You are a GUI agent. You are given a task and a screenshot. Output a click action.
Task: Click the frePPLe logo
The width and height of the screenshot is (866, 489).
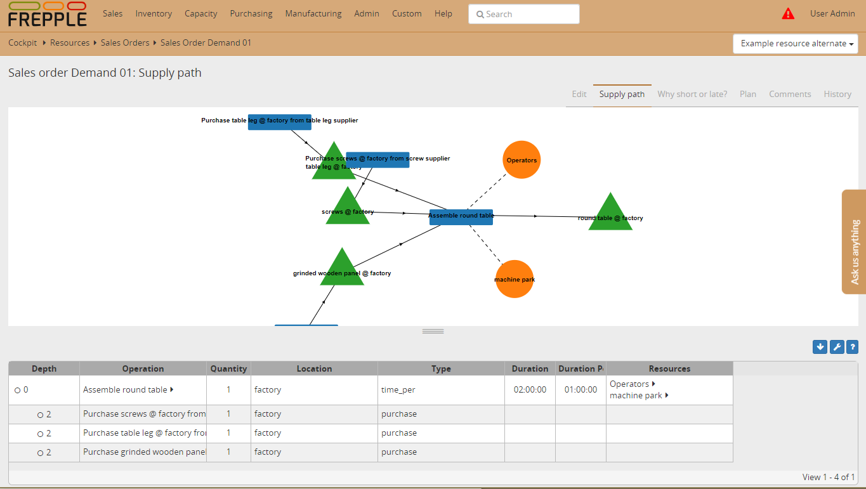48,14
